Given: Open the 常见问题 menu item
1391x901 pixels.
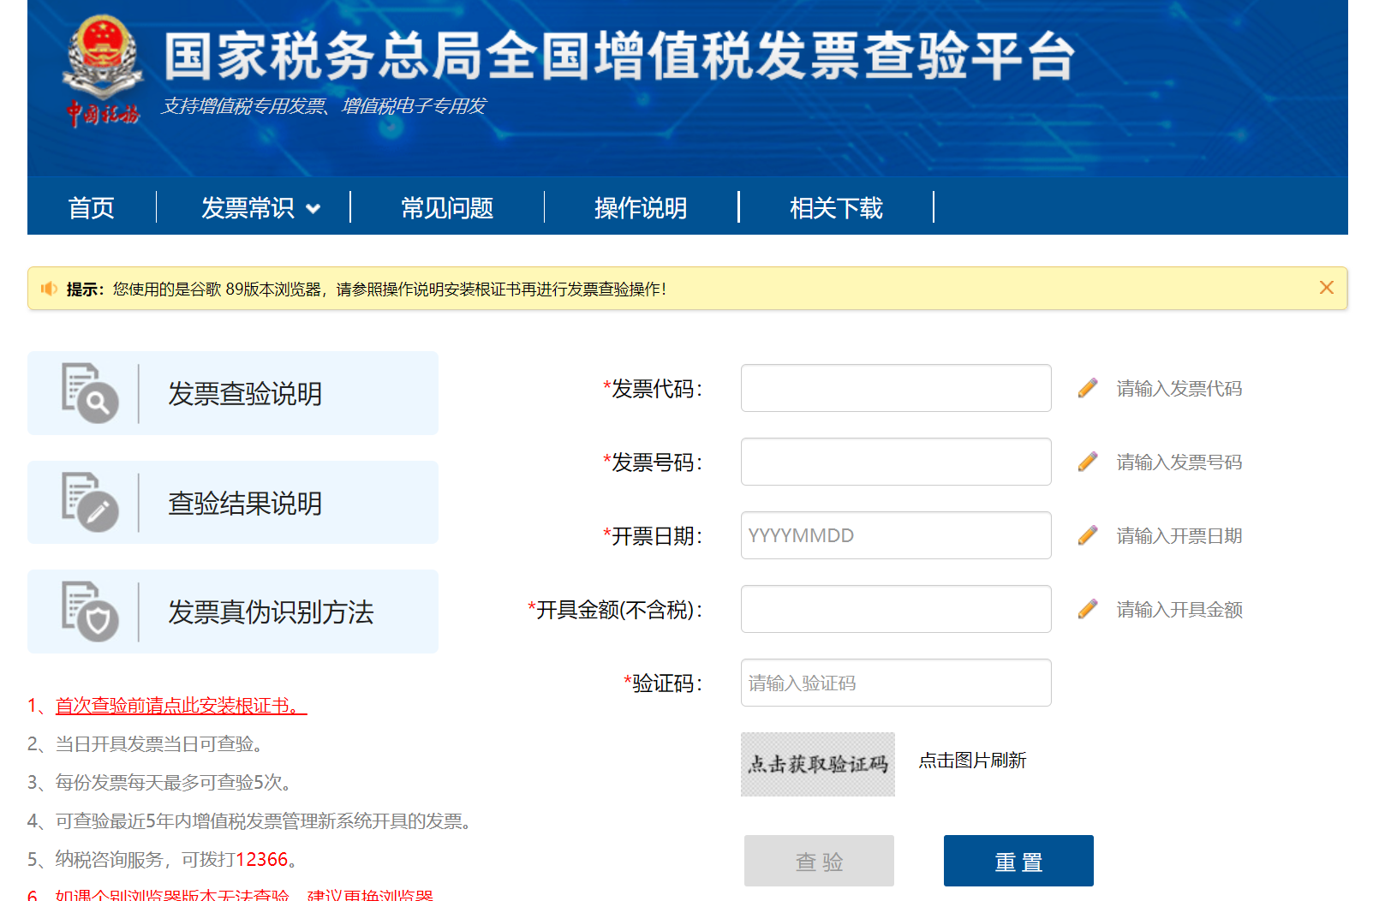Looking at the screenshot, I should pos(447,207).
